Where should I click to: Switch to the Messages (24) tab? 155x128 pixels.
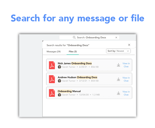[54, 51]
